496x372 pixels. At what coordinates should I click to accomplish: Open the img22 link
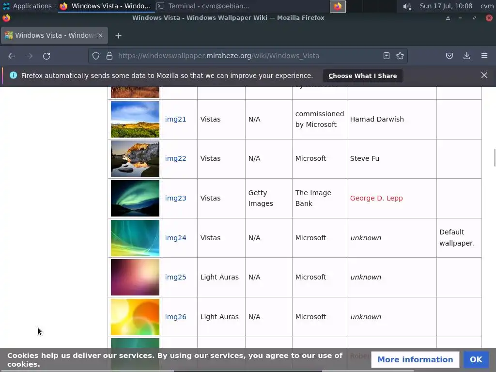click(175, 158)
